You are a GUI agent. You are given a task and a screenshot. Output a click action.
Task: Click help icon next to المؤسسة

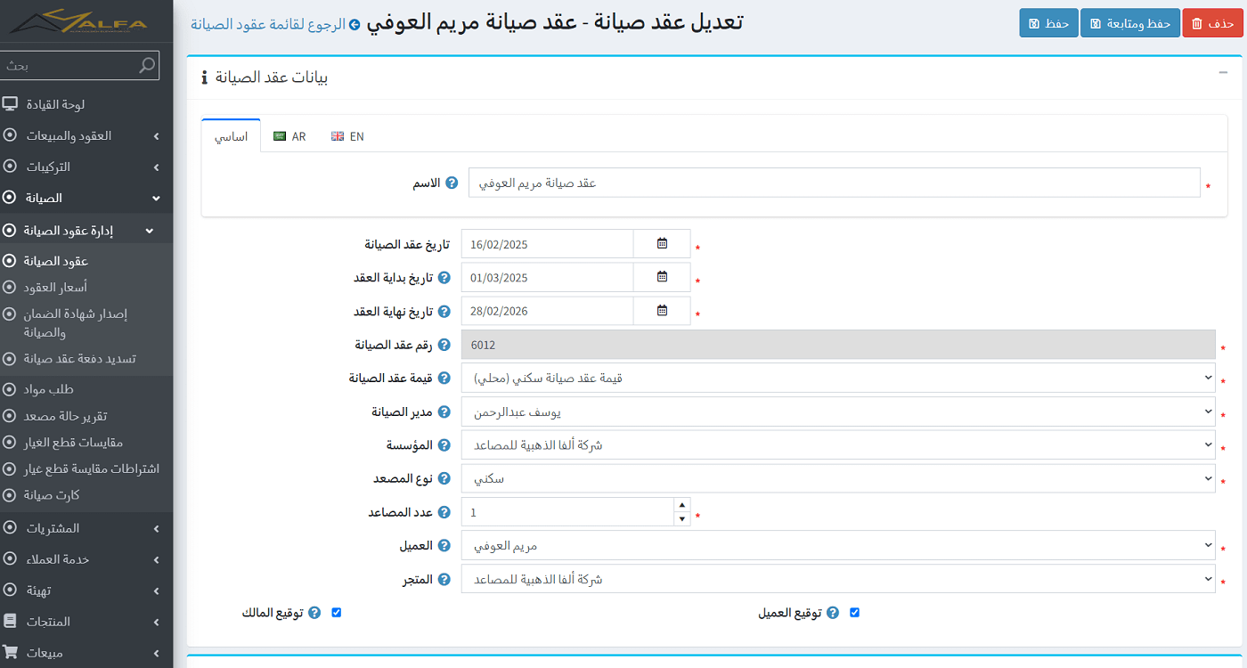click(444, 445)
